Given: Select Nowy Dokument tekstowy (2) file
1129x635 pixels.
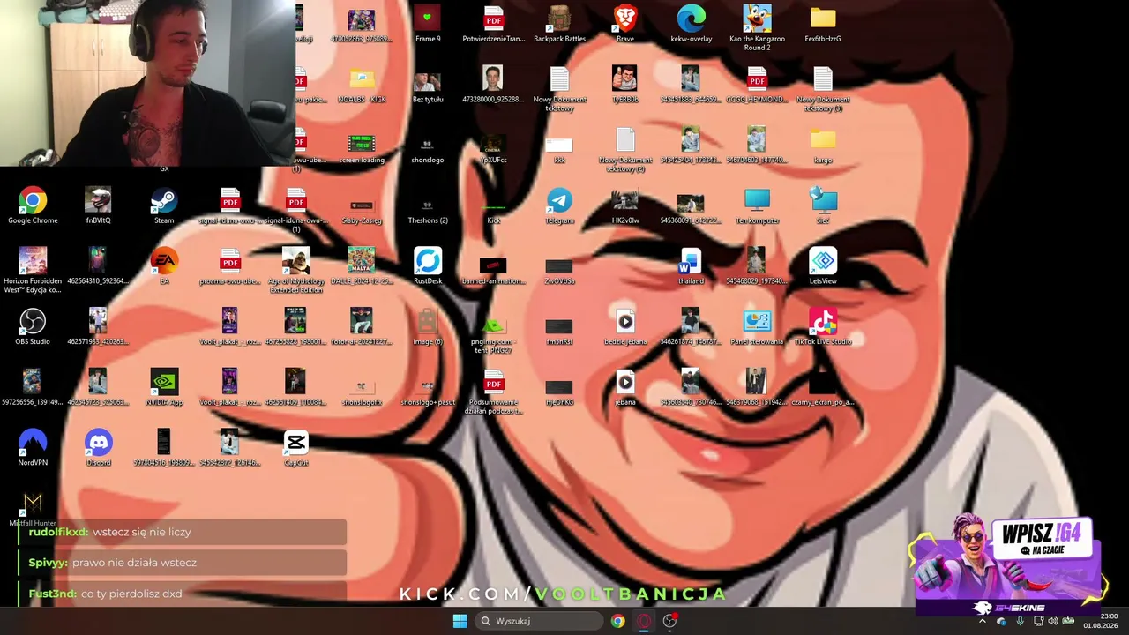Looking at the screenshot, I should click(x=625, y=150).
